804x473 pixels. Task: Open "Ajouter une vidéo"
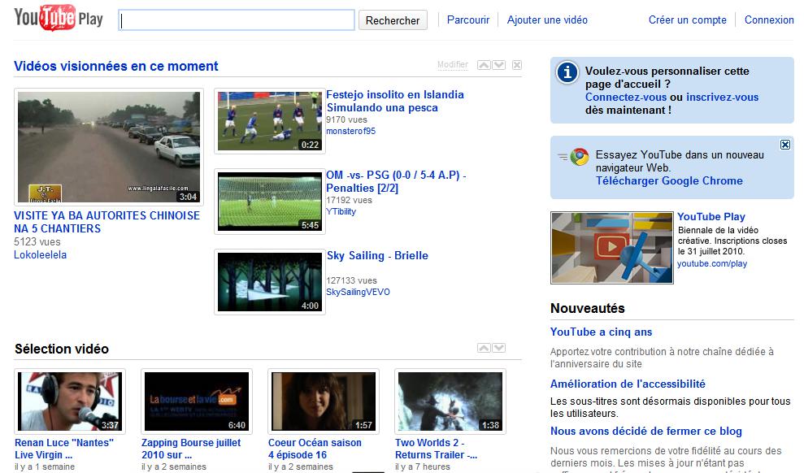(546, 20)
